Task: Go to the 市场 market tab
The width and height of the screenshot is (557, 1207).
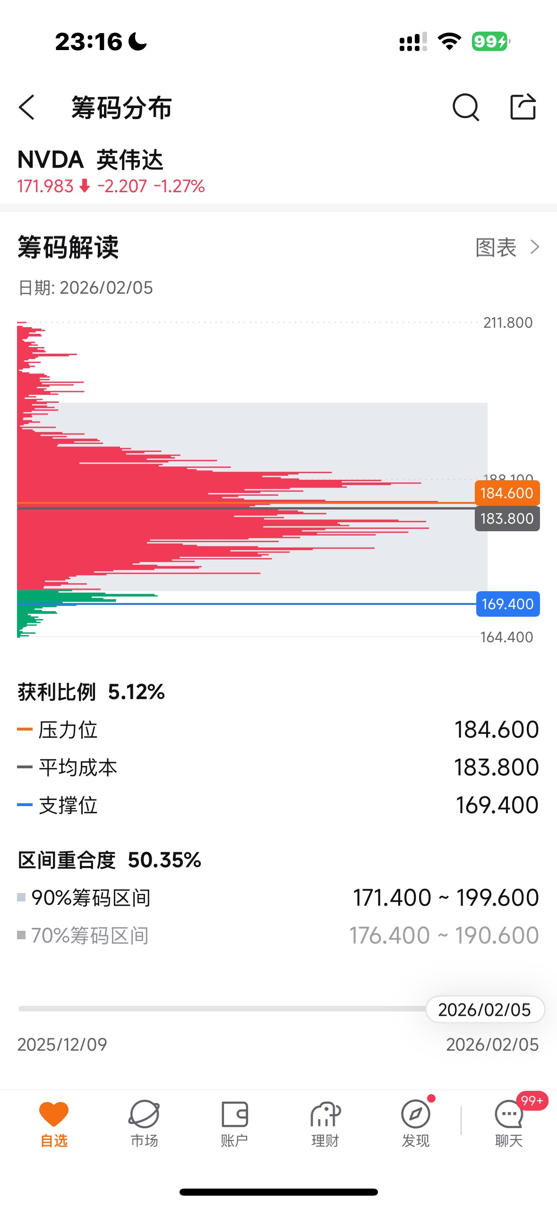Action: 144,1123
